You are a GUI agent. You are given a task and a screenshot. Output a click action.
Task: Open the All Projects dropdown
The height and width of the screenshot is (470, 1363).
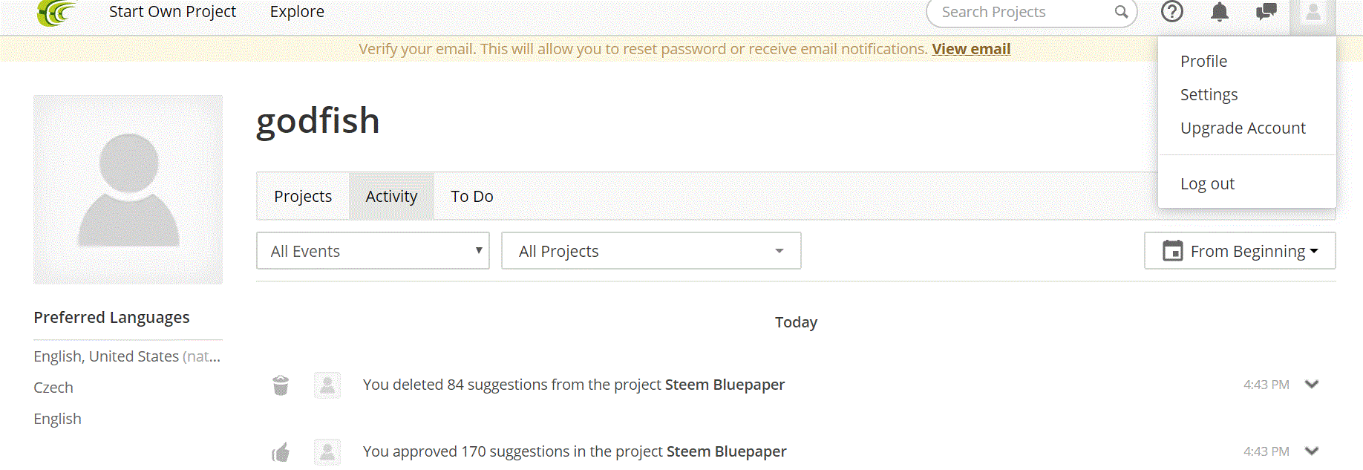(x=651, y=251)
